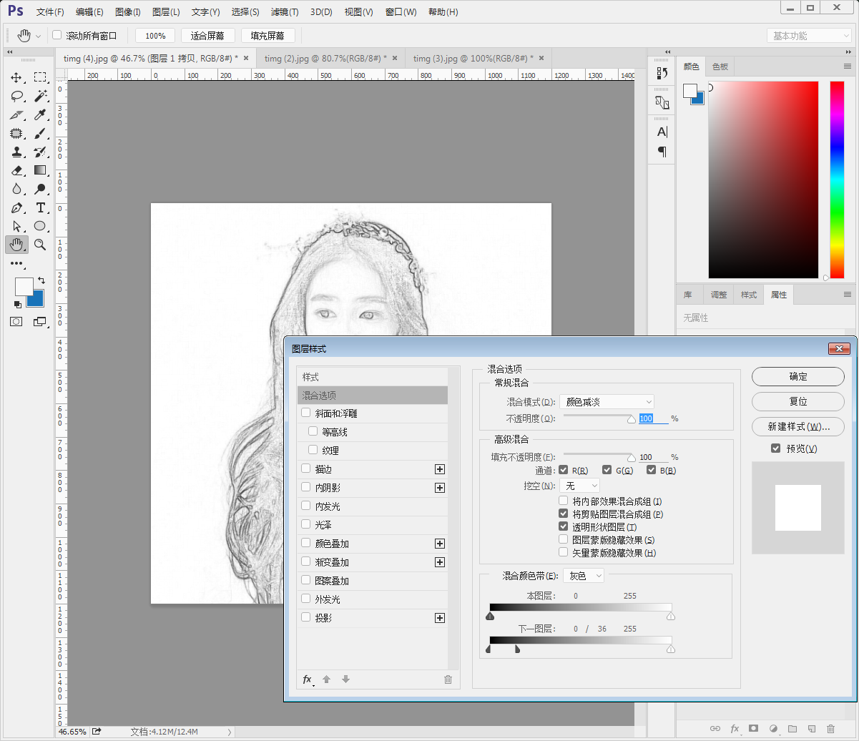Click the 不透明度 opacity value field
This screenshot has height=741, width=859.
pos(654,418)
